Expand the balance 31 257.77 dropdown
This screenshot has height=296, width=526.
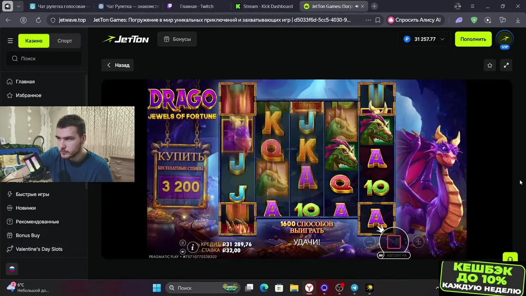[x=442, y=39]
